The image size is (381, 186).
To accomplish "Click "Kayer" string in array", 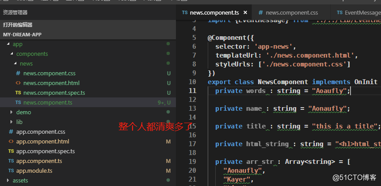I will coord(236,179).
